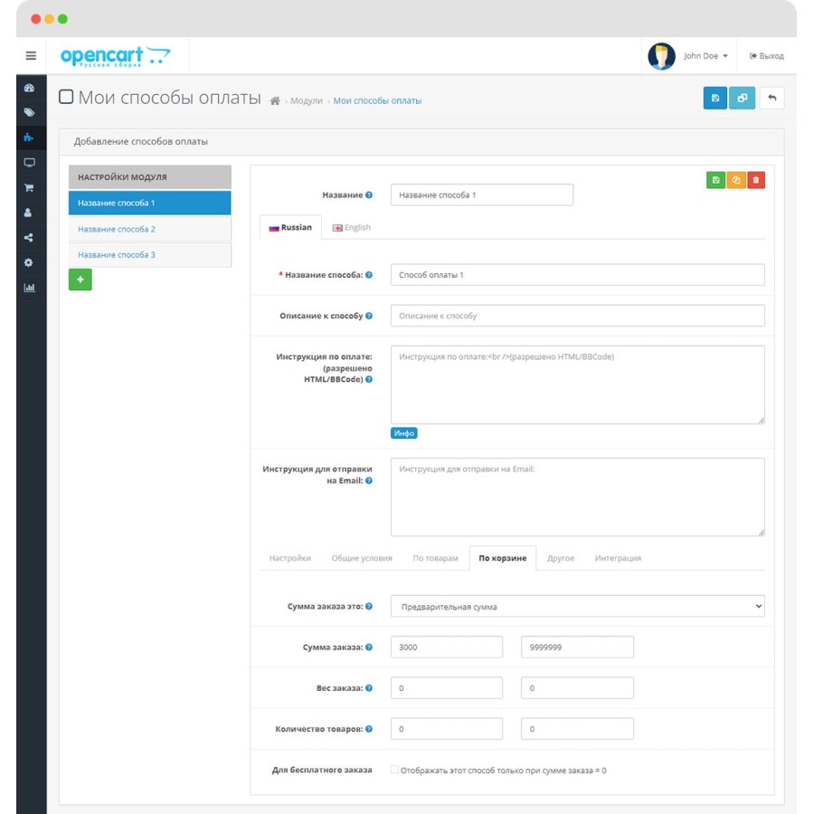Open the Настройки tab
The image size is (814, 814).
pos(289,558)
